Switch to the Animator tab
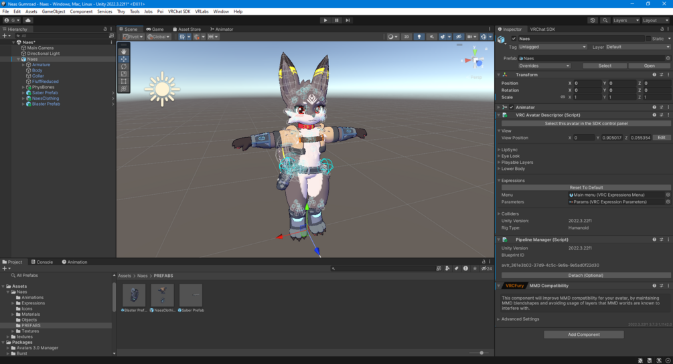The height and width of the screenshot is (364, 673). [x=222, y=29]
